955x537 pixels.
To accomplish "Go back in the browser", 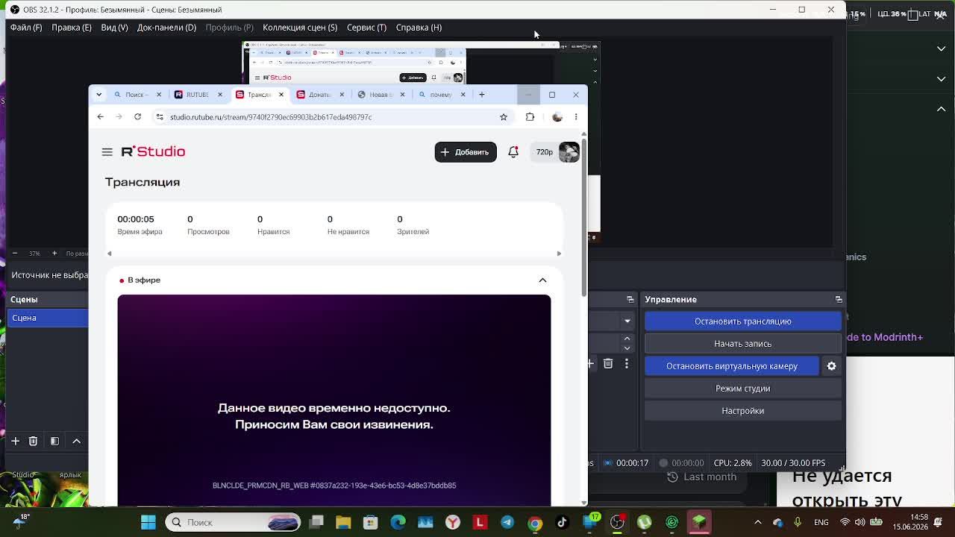I will [x=101, y=117].
